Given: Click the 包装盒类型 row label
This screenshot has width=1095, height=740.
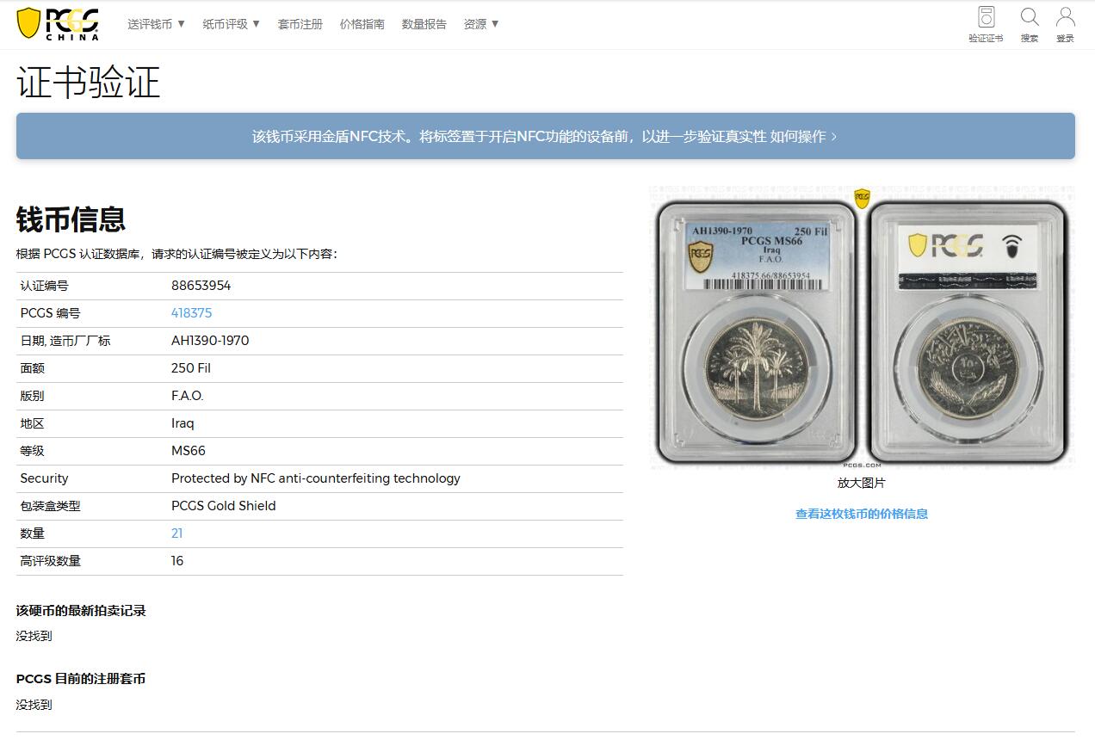Looking at the screenshot, I should point(50,506).
